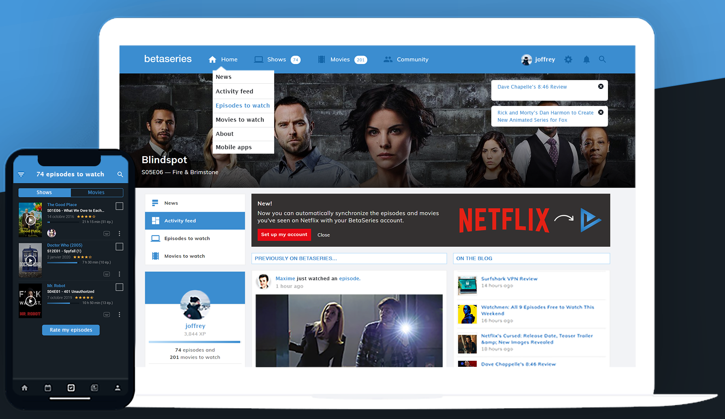Screen dimensions: 725x419
Task: Open notifications bell icon
Action: (586, 59)
